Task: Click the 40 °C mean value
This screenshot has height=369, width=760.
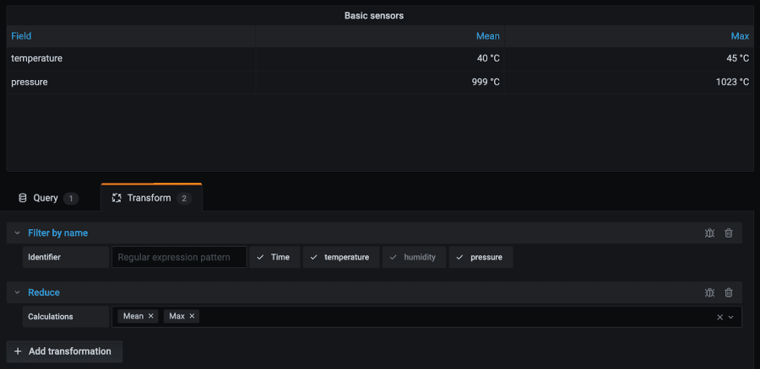Action: pyautogui.click(x=488, y=58)
